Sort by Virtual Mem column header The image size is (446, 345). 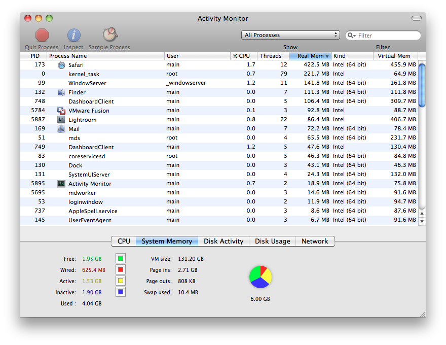396,56
